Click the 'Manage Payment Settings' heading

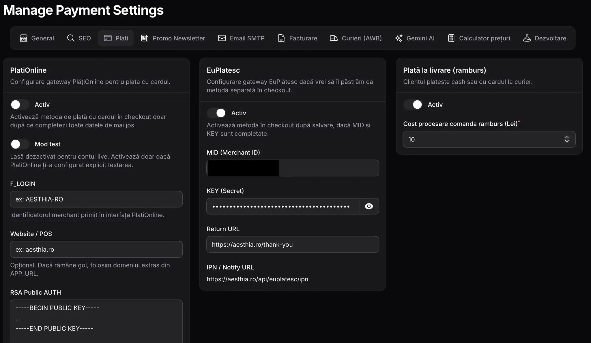83,10
